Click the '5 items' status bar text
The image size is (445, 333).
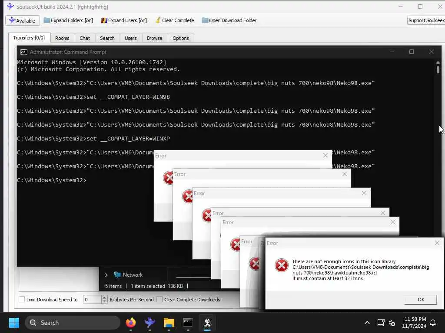(113, 286)
